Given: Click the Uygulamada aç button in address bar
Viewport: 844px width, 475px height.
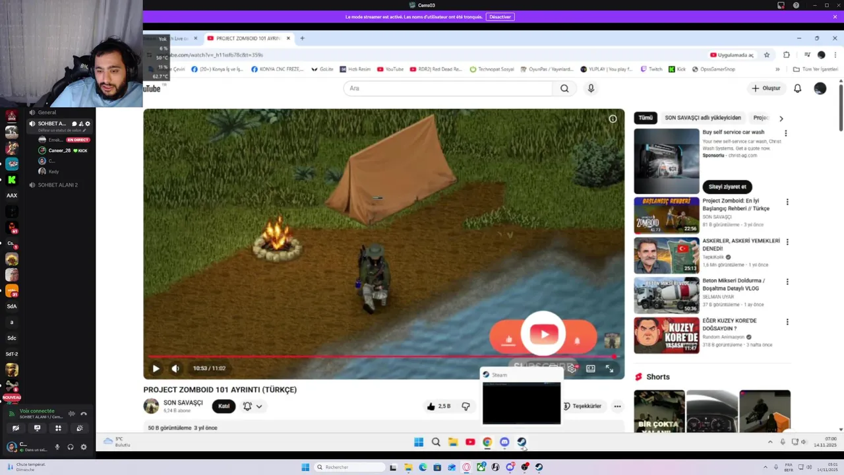Looking at the screenshot, I should [x=732, y=55].
